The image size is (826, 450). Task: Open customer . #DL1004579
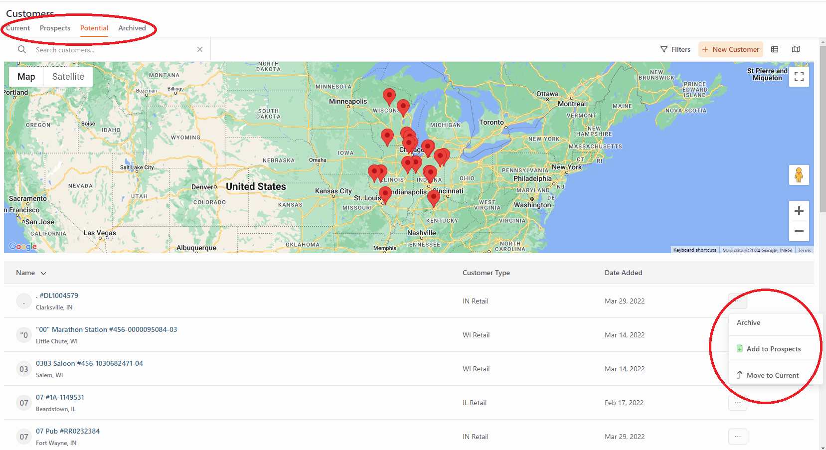coord(57,296)
